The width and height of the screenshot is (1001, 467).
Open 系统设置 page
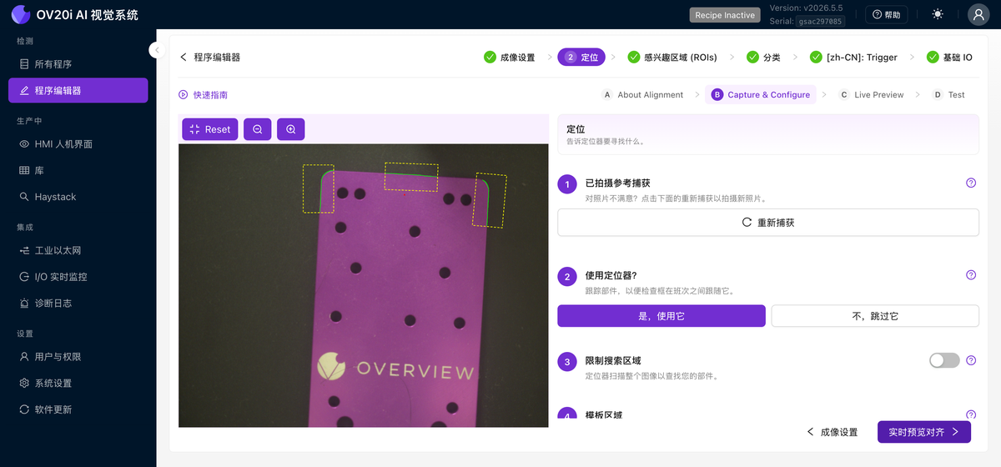(x=78, y=383)
